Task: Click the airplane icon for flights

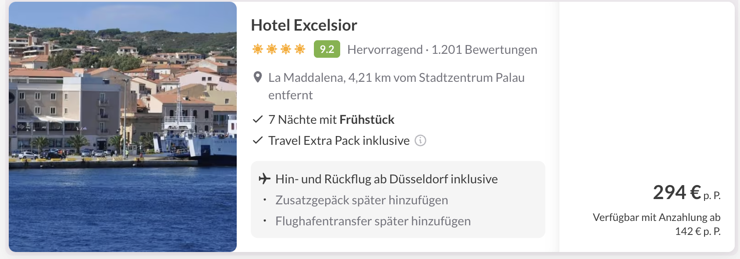Action: 264,178
